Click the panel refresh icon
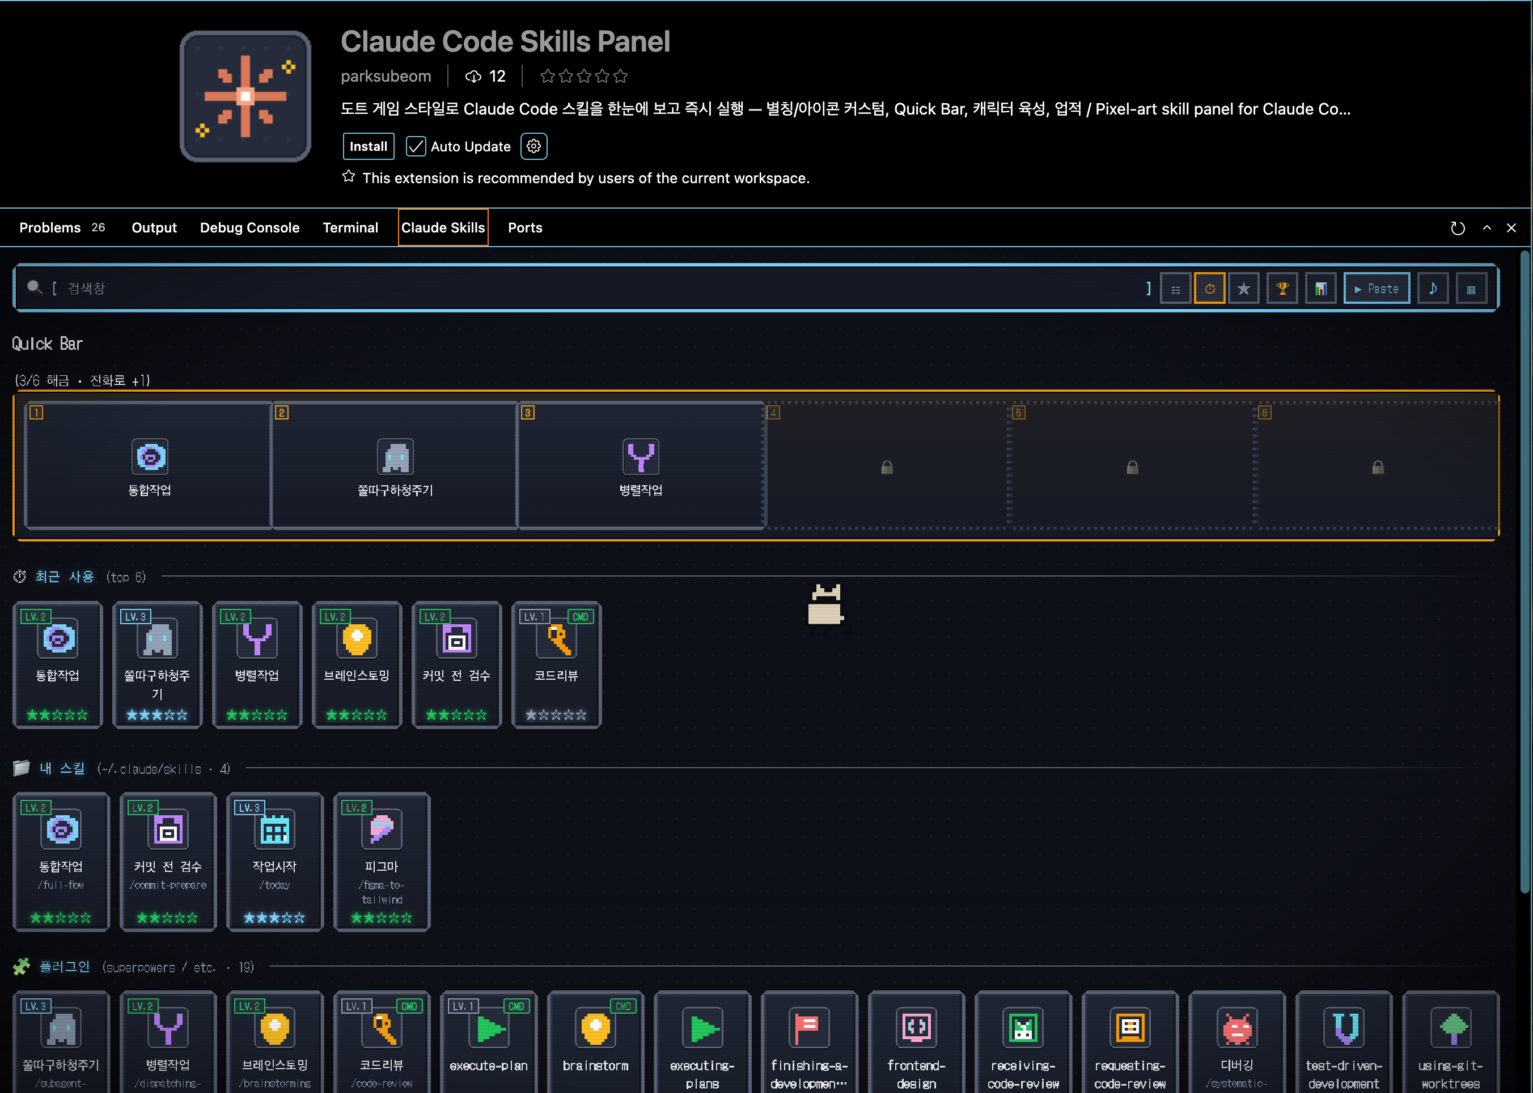This screenshot has height=1093, width=1533. click(x=1458, y=228)
